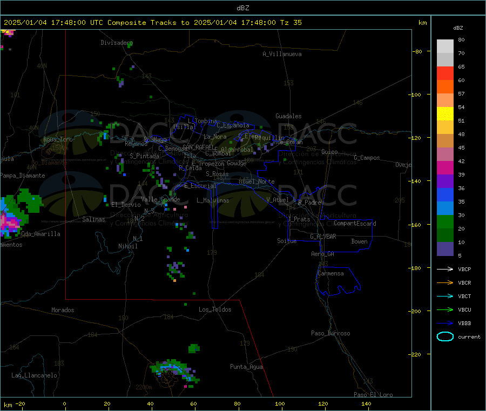
Task: Click the 'CompantEscard' map label
Action: [x=355, y=223]
